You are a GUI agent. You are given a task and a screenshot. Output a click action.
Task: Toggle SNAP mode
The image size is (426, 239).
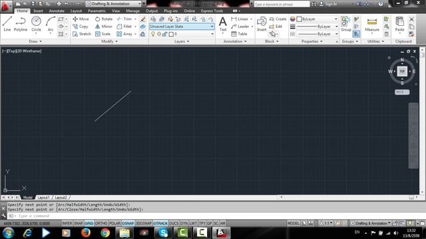pyautogui.click(x=79, y=223)
